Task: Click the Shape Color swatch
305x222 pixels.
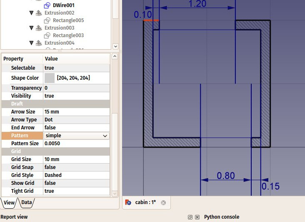Action: (50, 78)
